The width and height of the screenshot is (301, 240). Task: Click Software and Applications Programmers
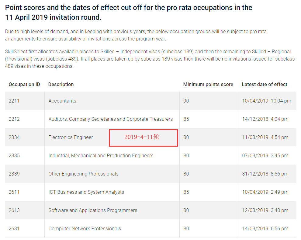point(93,210)
